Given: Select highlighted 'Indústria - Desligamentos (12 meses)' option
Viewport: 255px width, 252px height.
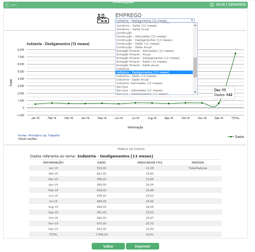Looking at the screenshot, I should [154, 72].
